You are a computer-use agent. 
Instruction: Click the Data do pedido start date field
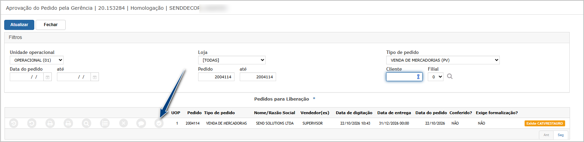(27, 77)
